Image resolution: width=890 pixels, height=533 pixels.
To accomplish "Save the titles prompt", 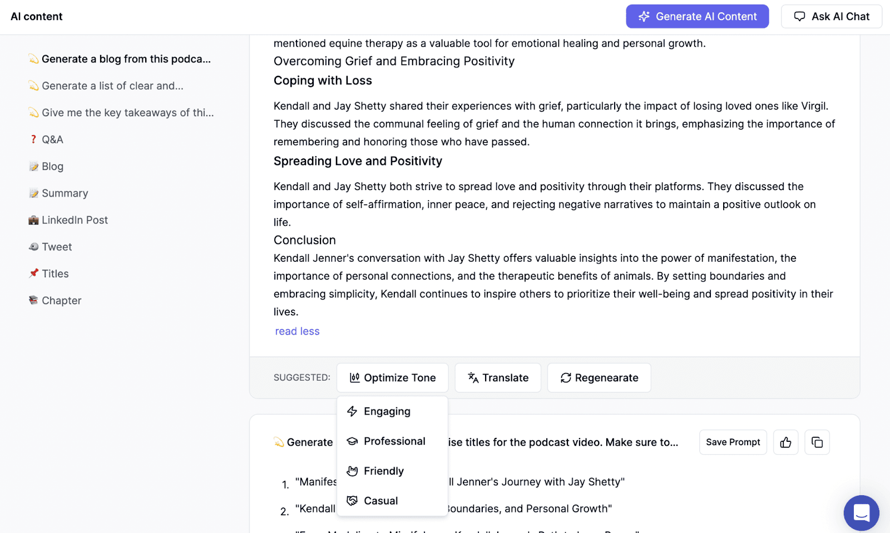I will (733, 442).
